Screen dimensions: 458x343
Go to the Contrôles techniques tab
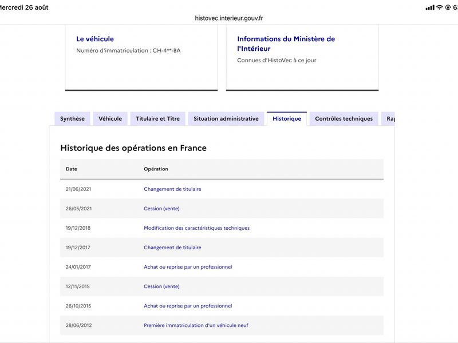(344, 119)
